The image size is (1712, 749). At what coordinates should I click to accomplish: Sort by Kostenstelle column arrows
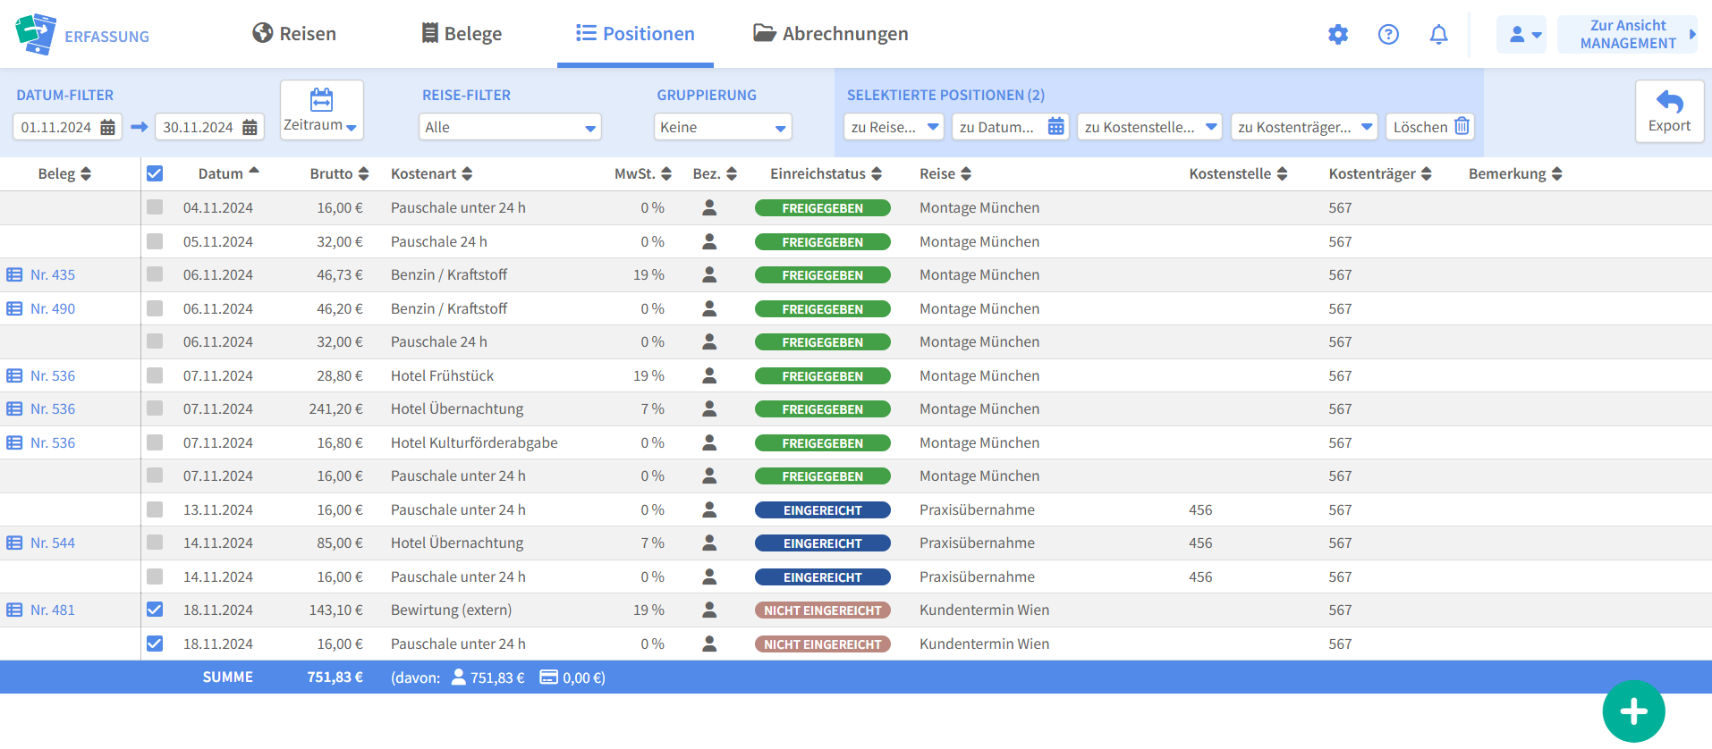(x=1282, y=174)
